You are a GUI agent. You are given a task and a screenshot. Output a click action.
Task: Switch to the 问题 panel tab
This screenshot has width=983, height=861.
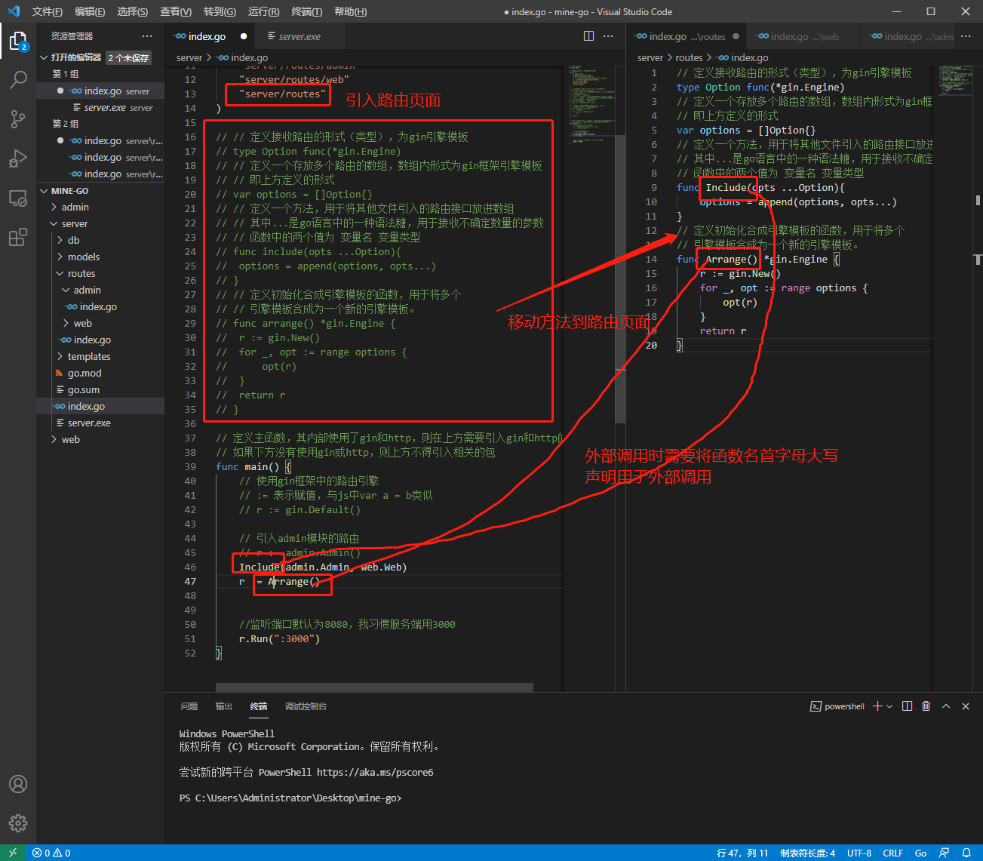(x=189, y=706)
